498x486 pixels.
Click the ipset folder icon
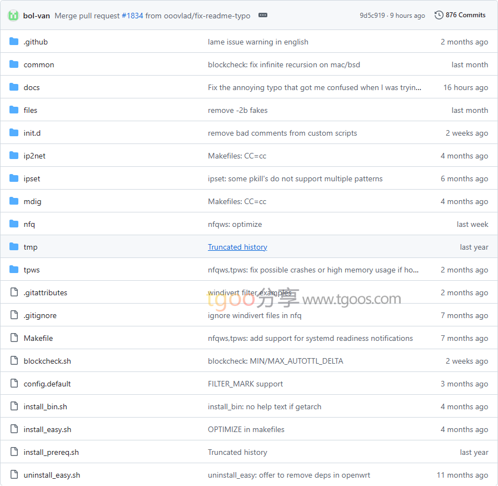coord(14,178)
